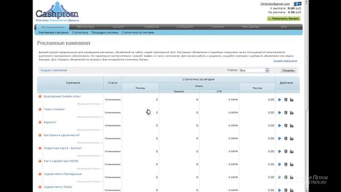Open the 'Как я заработала 9000$' campaign link
Viewport: 341px width, 192px height.
pyautogui.click(x=61, y=161)
